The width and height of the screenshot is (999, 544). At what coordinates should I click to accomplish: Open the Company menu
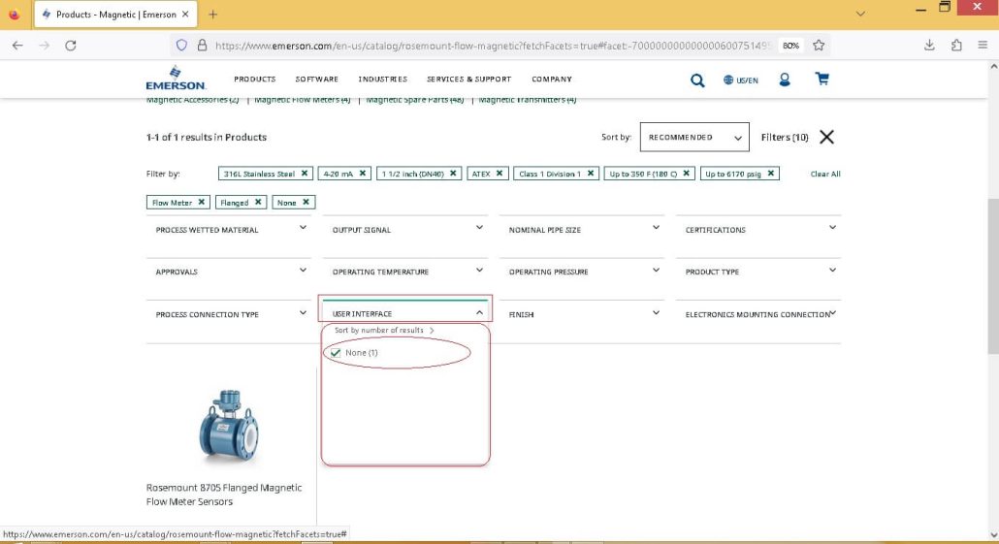click(552, 79)
